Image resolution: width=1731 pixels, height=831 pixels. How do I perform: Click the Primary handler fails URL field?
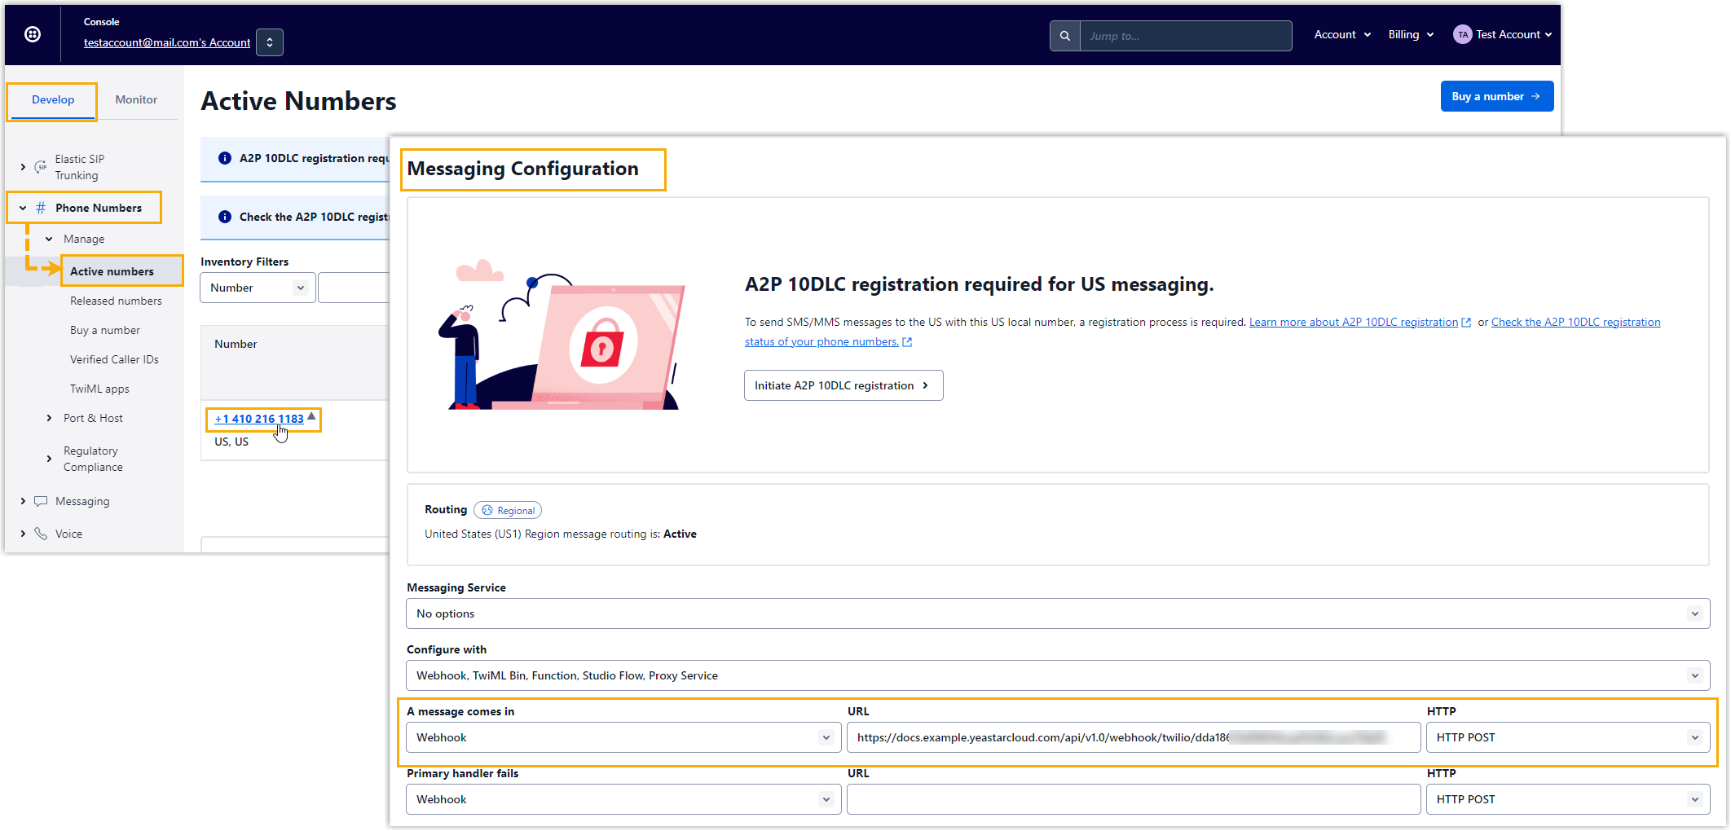1133,799
